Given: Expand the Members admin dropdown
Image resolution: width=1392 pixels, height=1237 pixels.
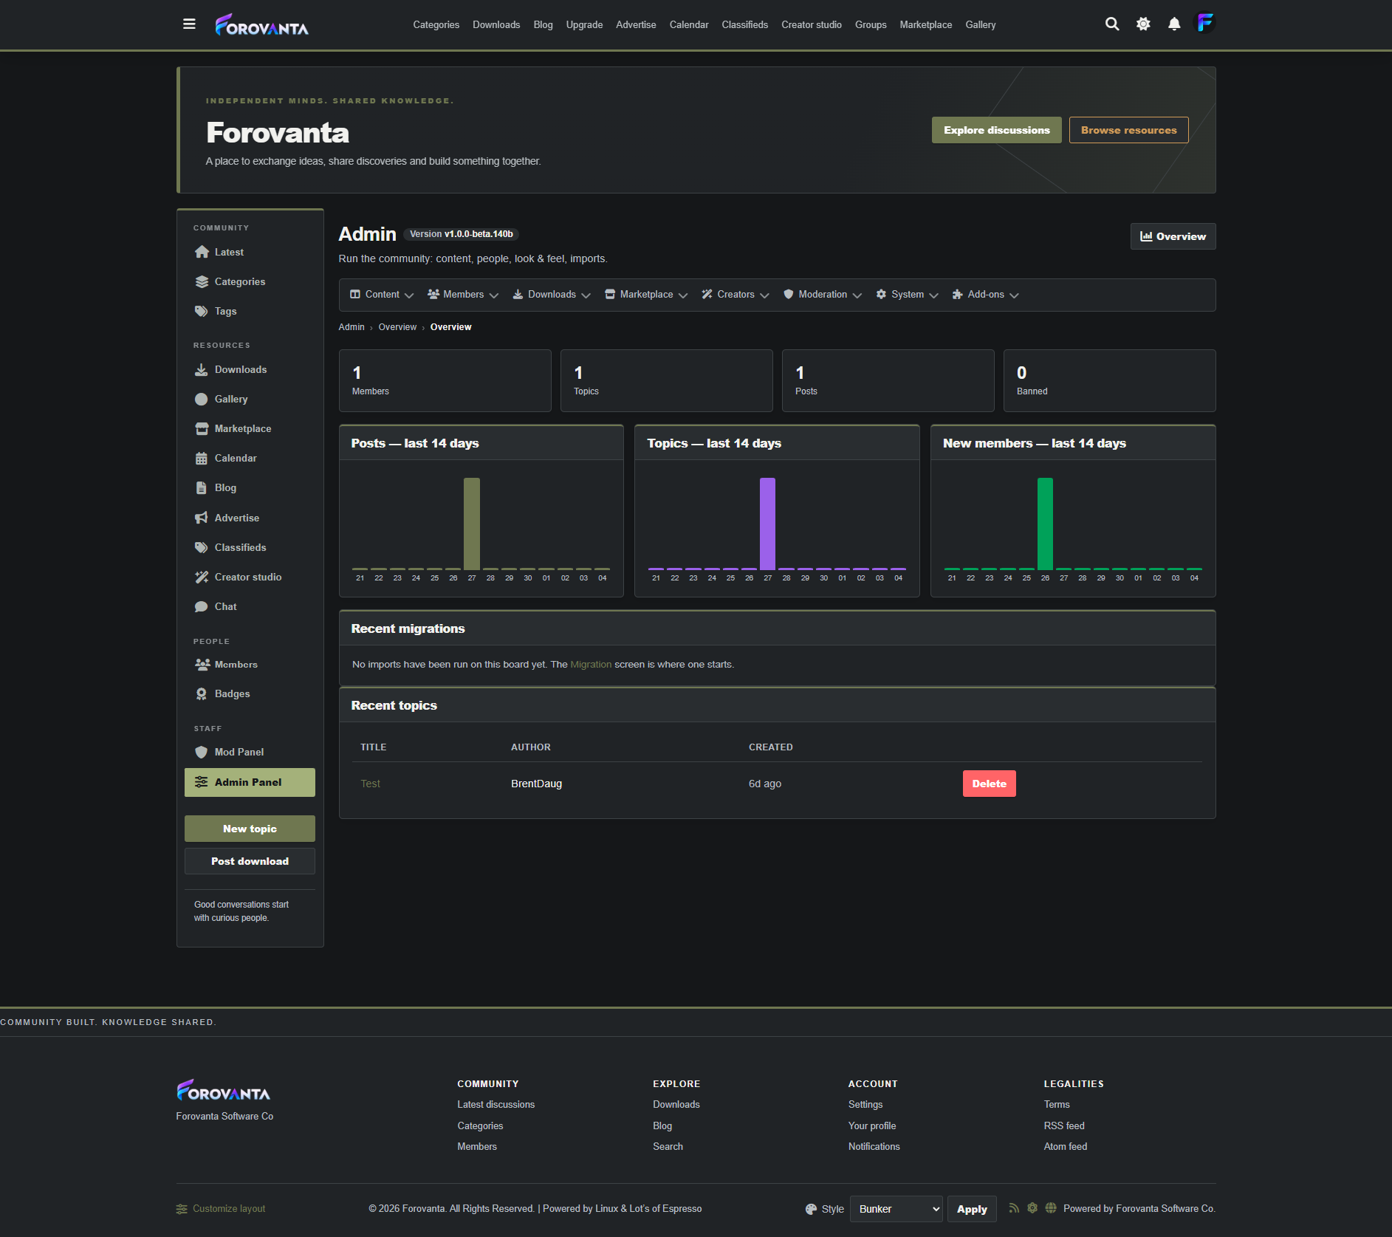Looking at the screenshot, I should coord(463,295).
